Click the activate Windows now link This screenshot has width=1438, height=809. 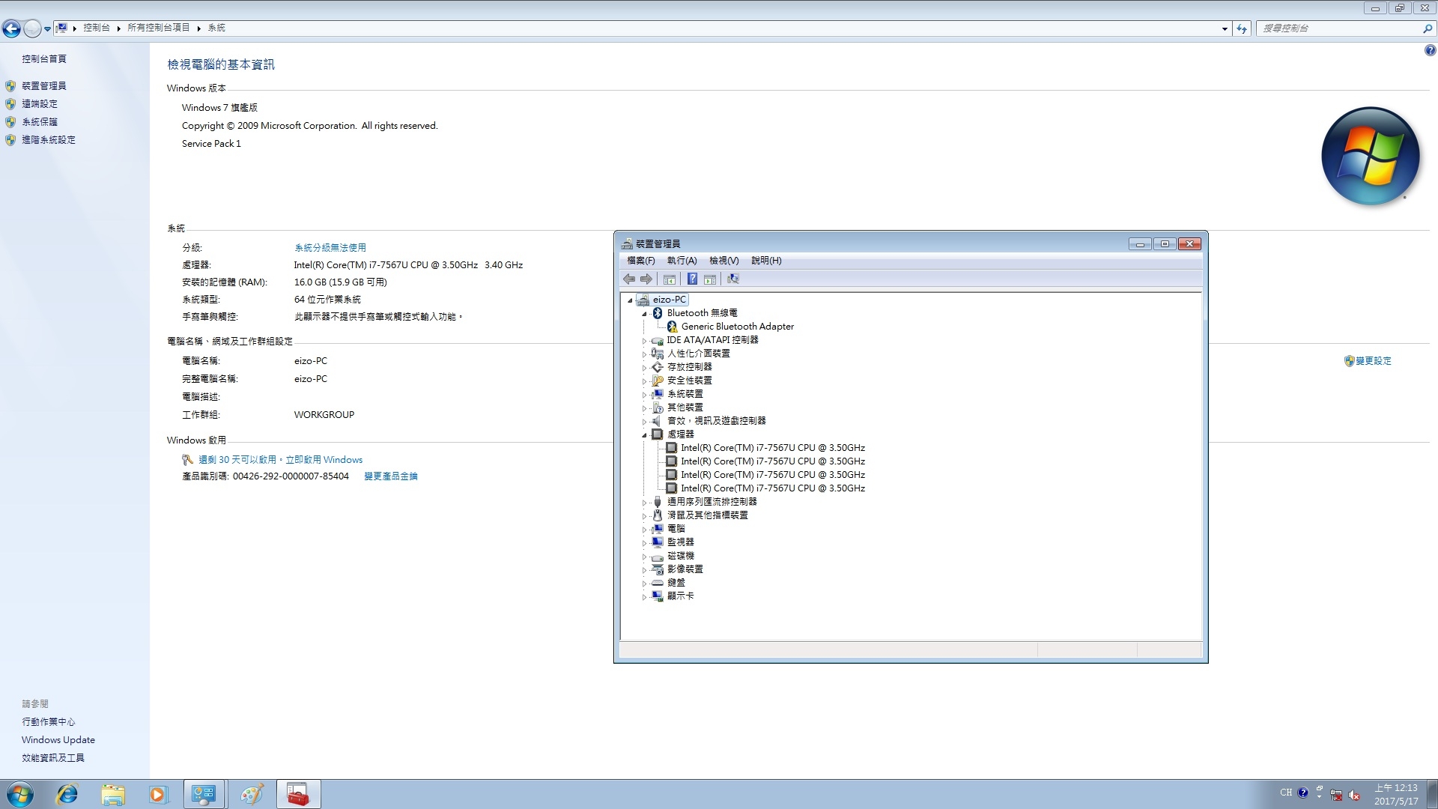(280, 460)
